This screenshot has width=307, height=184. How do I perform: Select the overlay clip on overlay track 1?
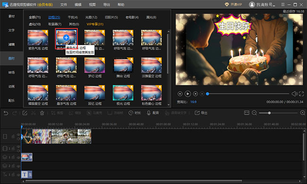click(x=26, y=157)
